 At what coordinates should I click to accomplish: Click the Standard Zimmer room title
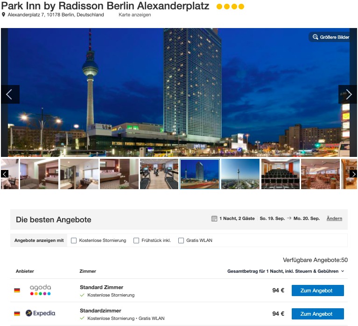pos(101,287)
